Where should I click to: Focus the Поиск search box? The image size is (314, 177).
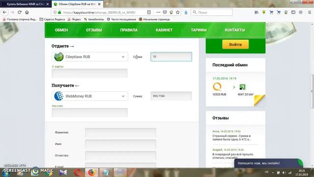(211, 12)
